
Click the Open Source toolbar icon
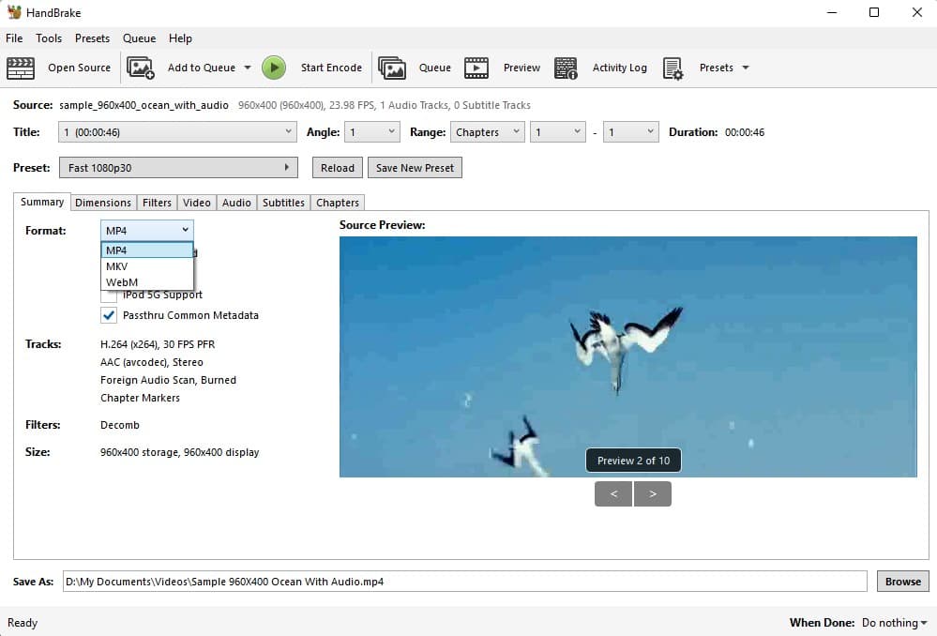click(21, 68)
